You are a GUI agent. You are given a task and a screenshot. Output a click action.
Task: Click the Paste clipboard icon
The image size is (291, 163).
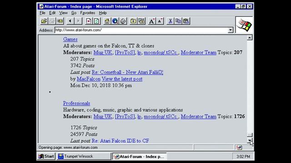click(x=186, y=21)
